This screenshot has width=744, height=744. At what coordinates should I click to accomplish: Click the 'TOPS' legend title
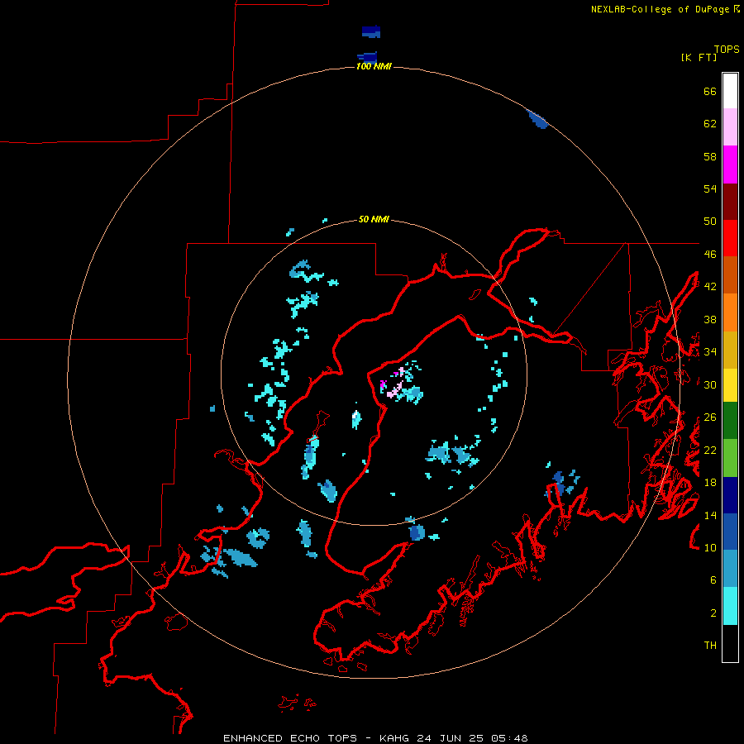click(727, 50)
